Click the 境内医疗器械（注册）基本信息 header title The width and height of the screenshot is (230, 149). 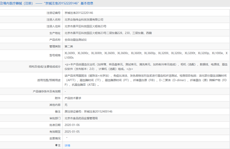point(48,3)
